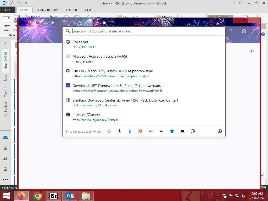
Task: Open Outlook quick access toolbar dropdown
Action: click(26, 3)
